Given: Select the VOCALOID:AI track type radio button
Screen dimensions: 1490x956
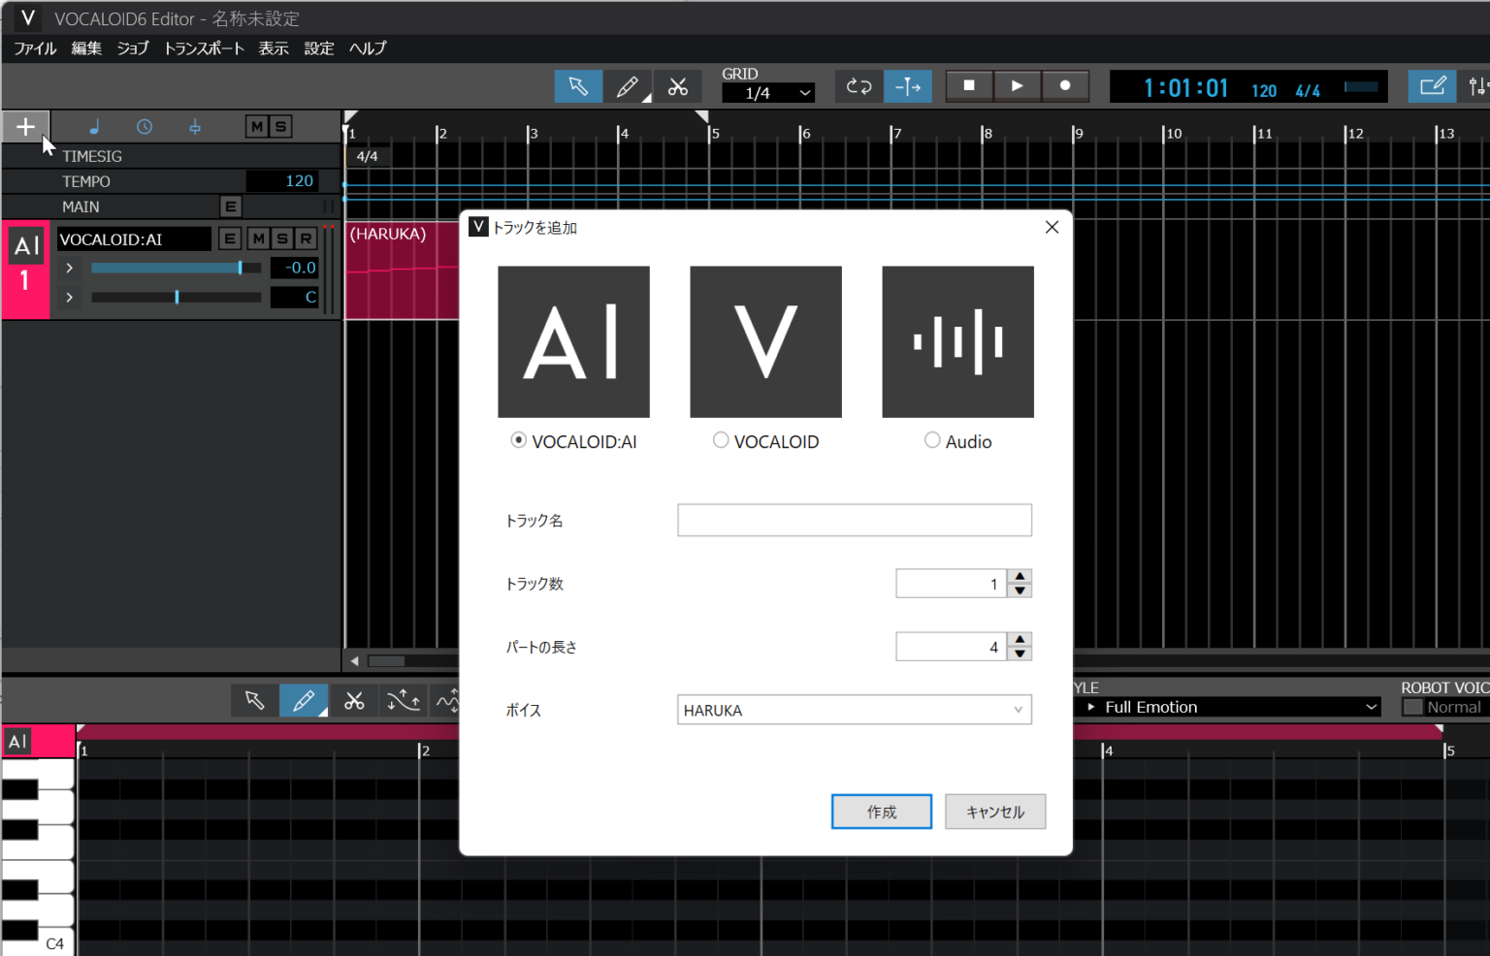Looking at the screenshot, I should (x=518, y=440).
